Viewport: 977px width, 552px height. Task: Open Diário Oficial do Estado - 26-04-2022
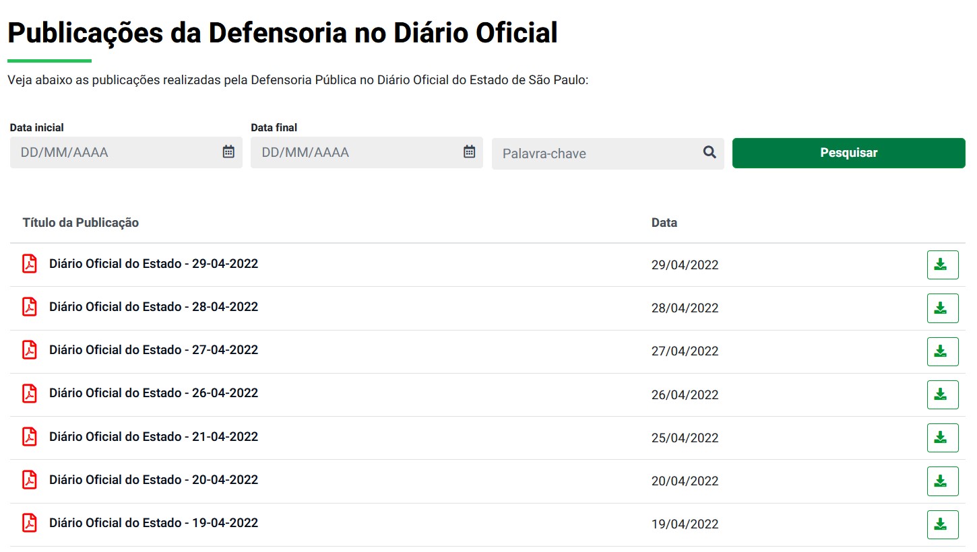154,393
